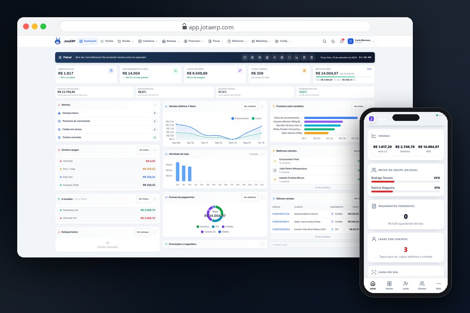Image resolution: width=470 pixels, height=313 pixels.
Task: Open the Fiscal menu
Action: tap(216, 41)
